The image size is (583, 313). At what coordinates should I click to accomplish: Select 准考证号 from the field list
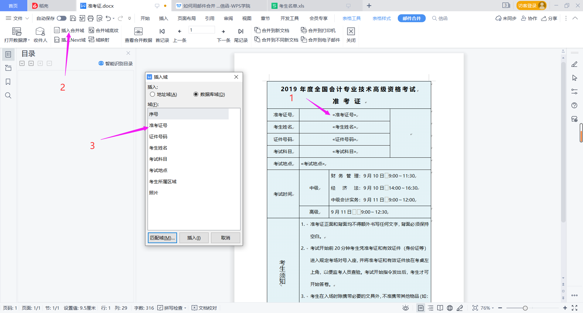(158, 125)
